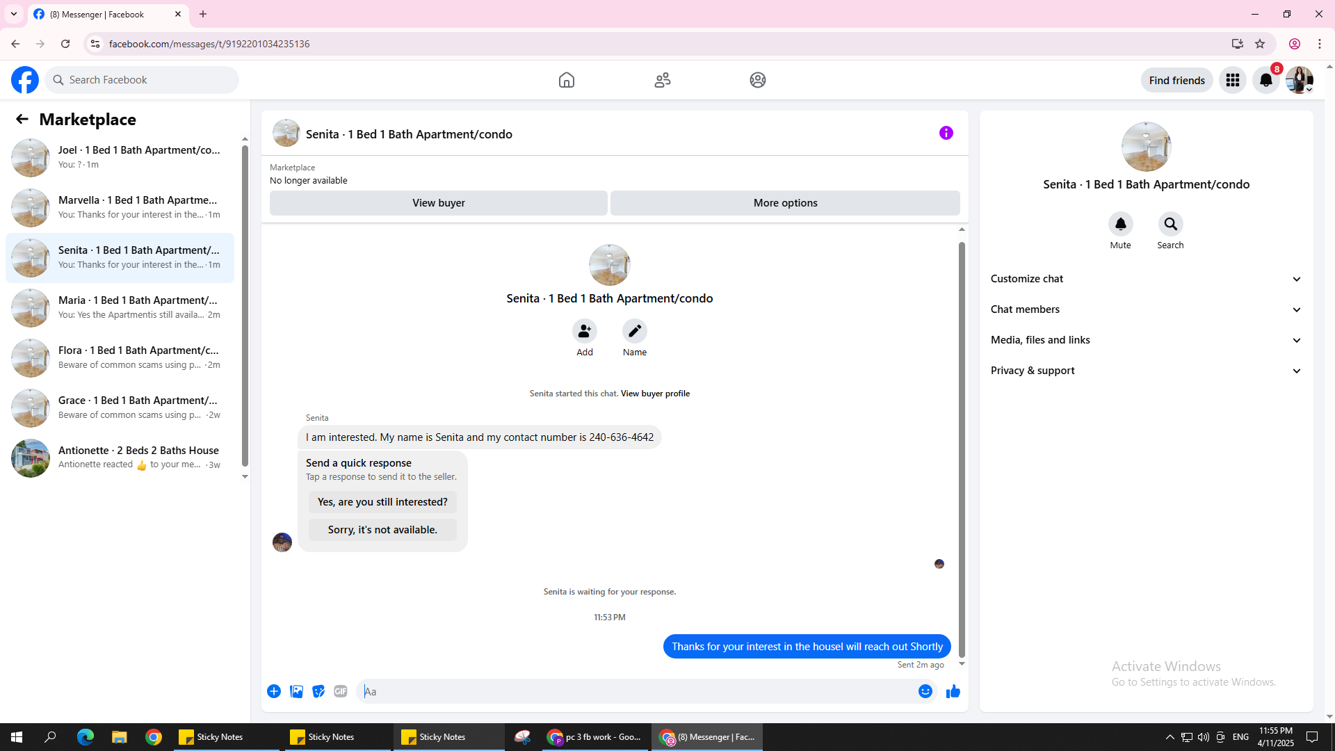Mute the Senita conversation
The image size is (1335, 751).
pyautogui.click(x=1121, y=224)
